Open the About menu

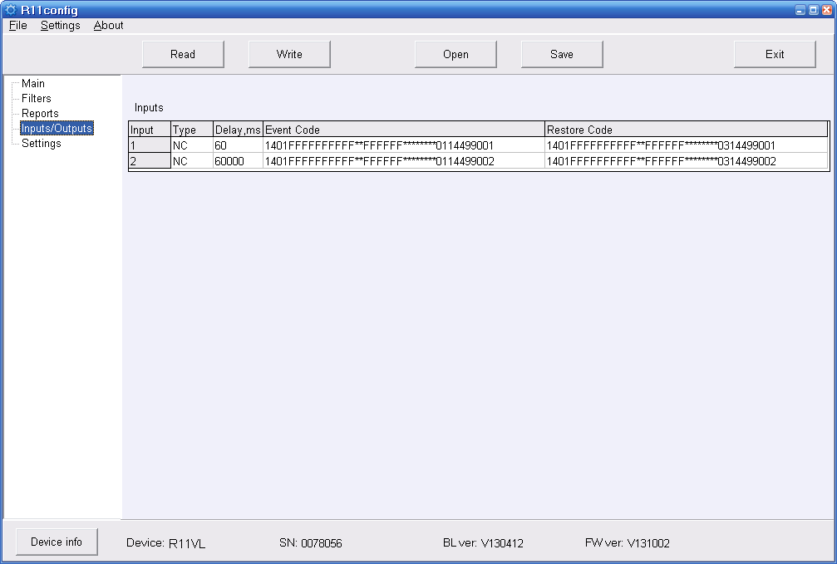[x=108, y=26]
